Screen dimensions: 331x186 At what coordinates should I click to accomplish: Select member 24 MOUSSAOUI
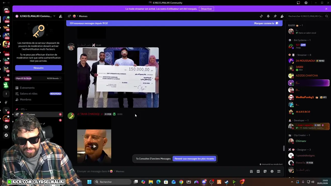309,61
